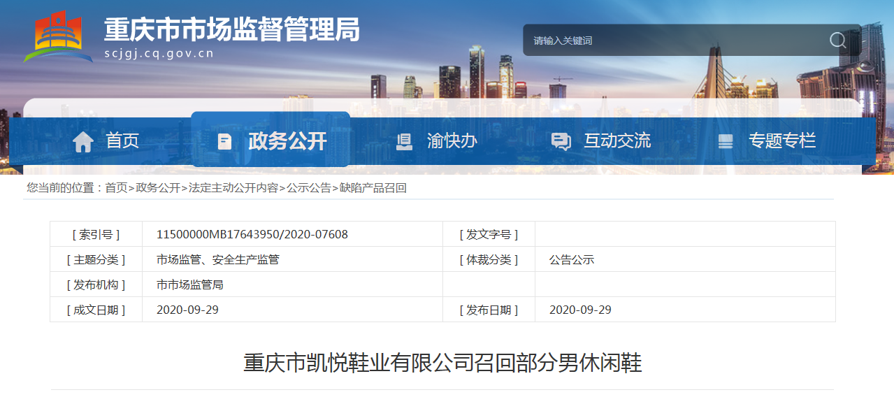The width and height of the screenshot is (894, 404).
Task: Click the [ 索引号 ] label cell
Action: click(x=96, y=234)
